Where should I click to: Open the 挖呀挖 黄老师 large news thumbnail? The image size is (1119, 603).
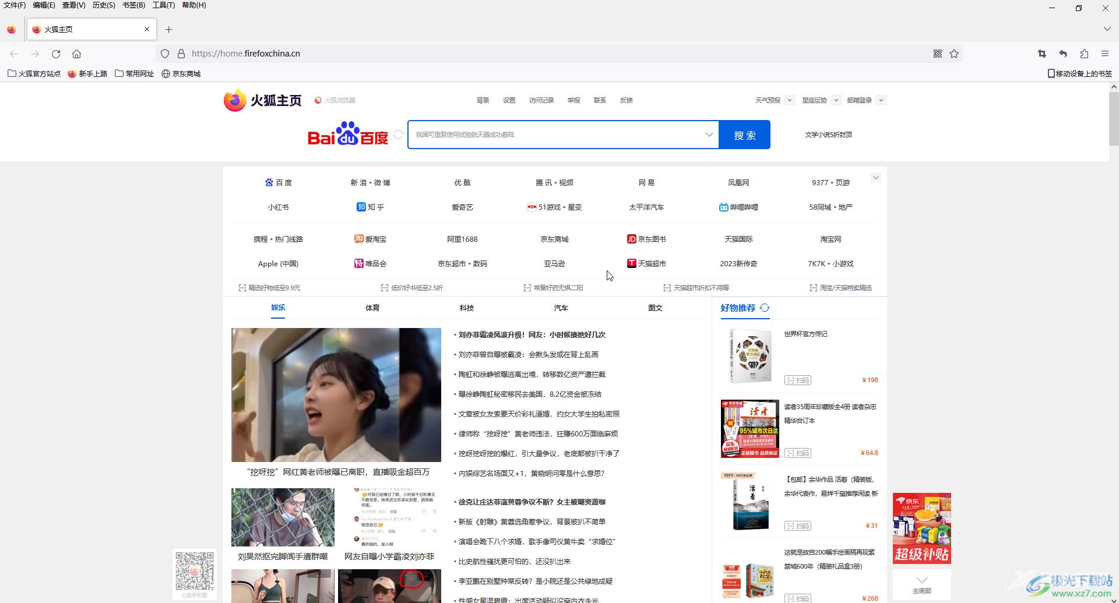click(x=336, y=395)
